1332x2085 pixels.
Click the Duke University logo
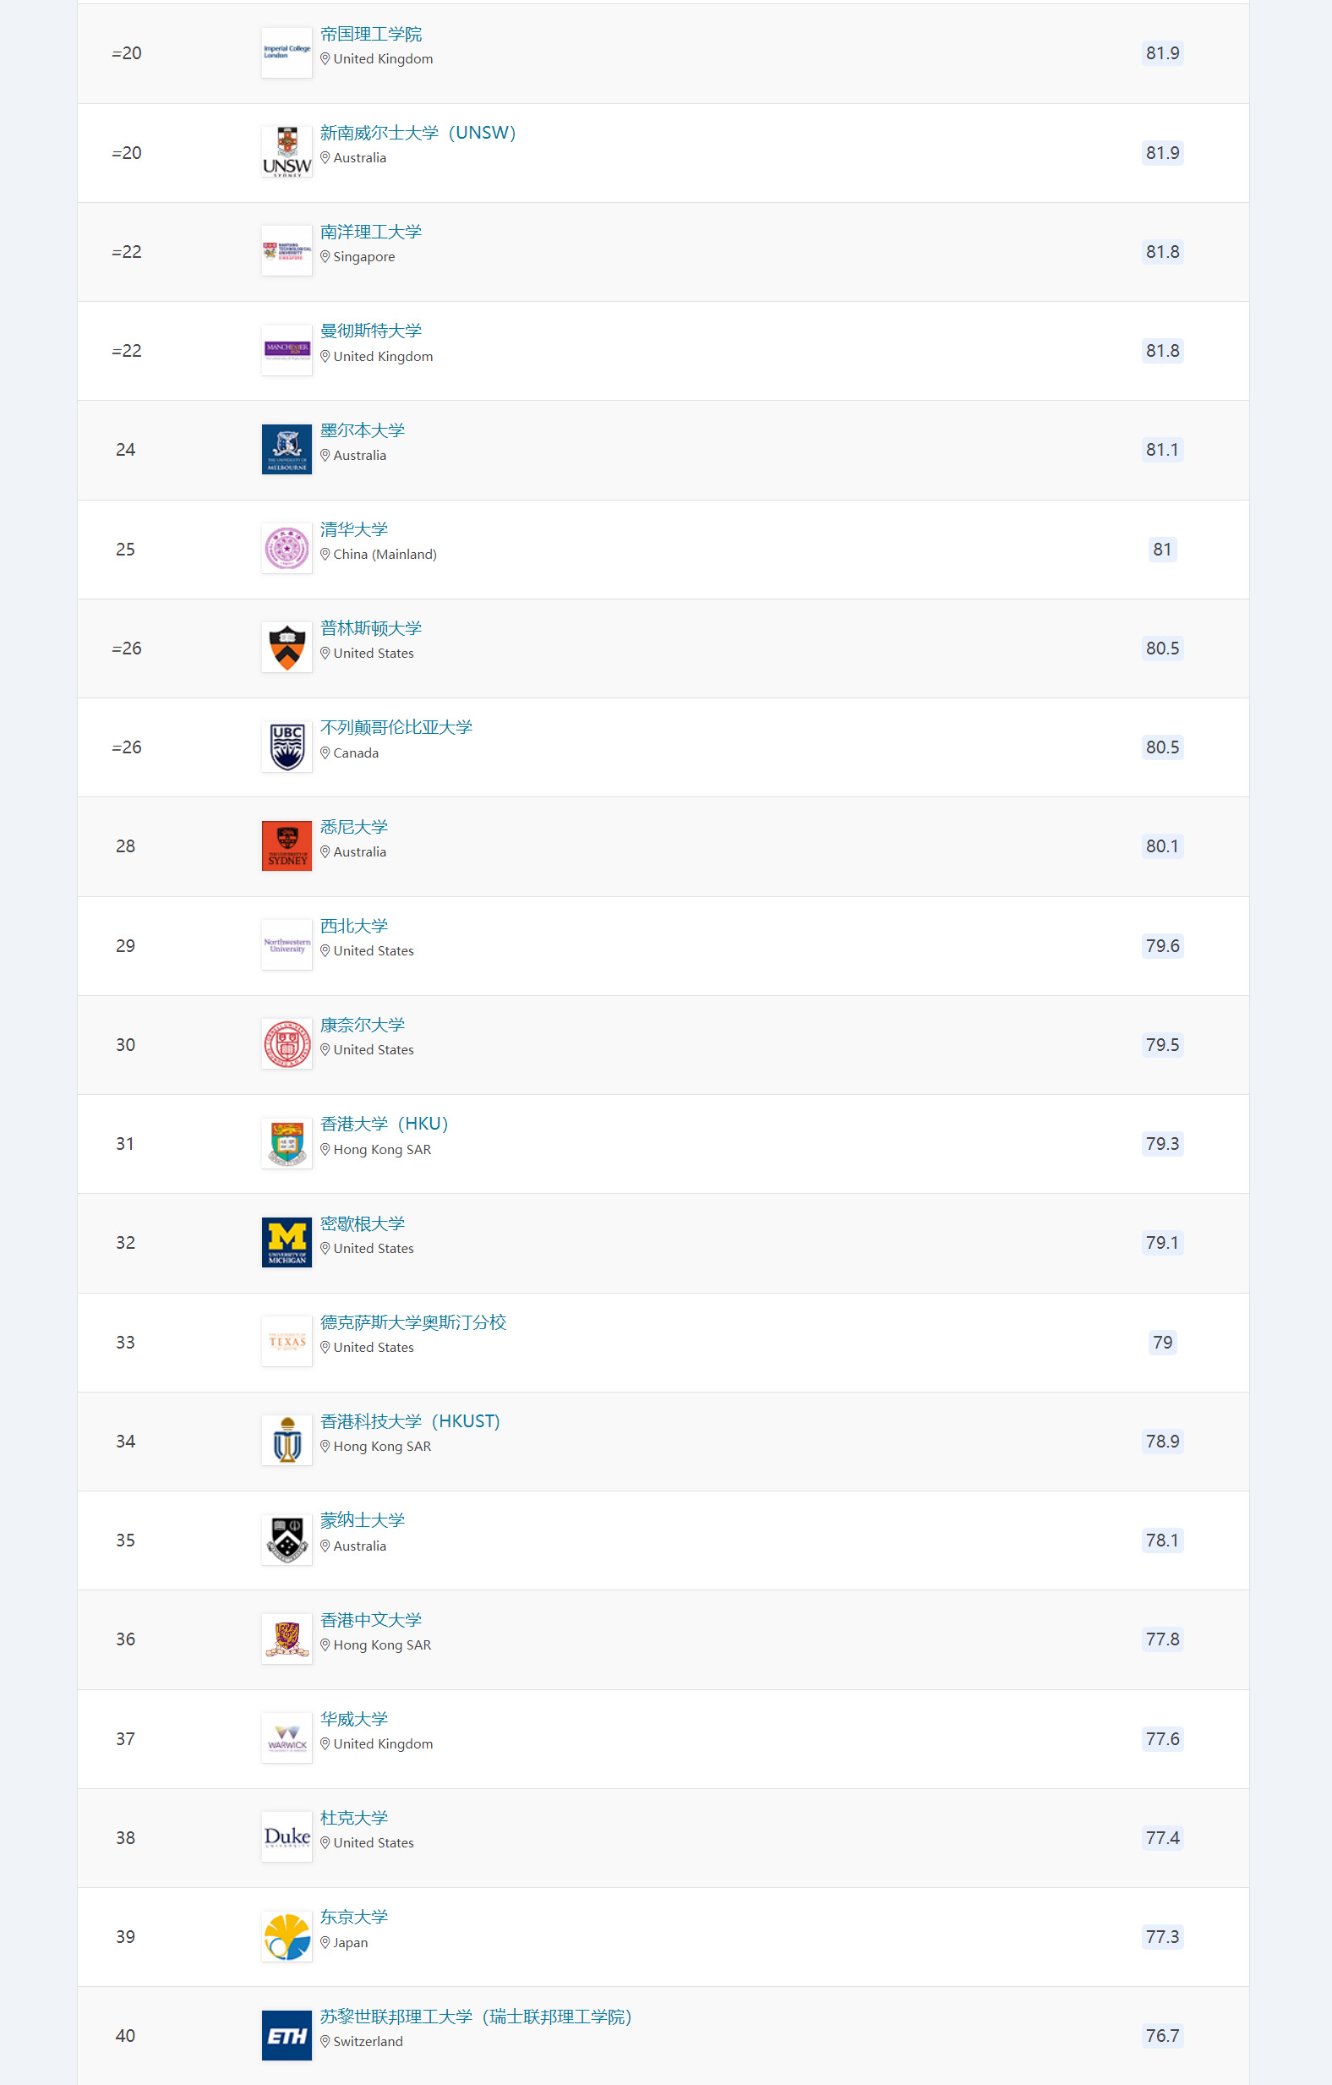(x=287, y=1837)
